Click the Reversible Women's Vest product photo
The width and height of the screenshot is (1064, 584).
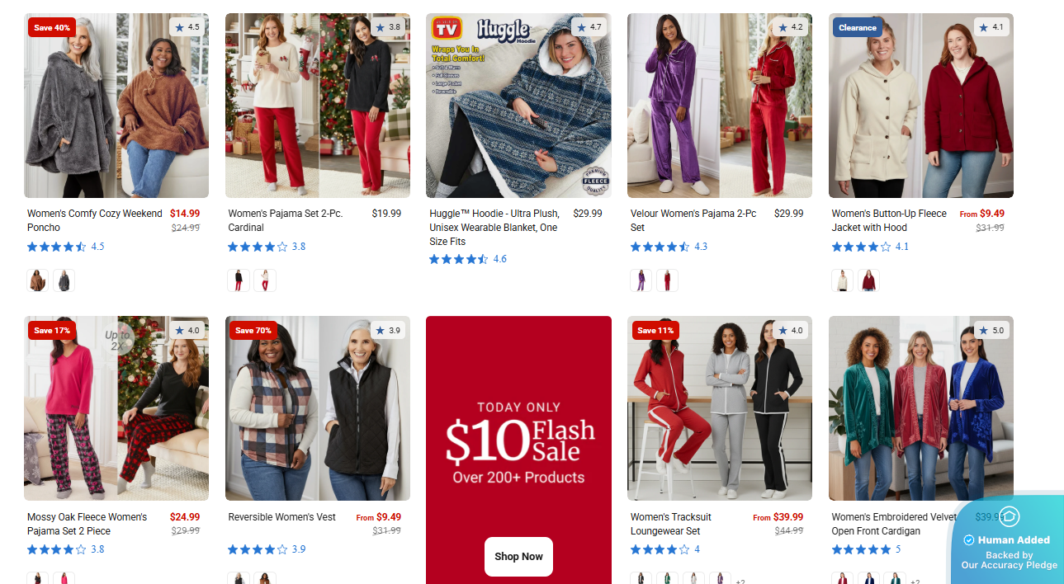317,408
